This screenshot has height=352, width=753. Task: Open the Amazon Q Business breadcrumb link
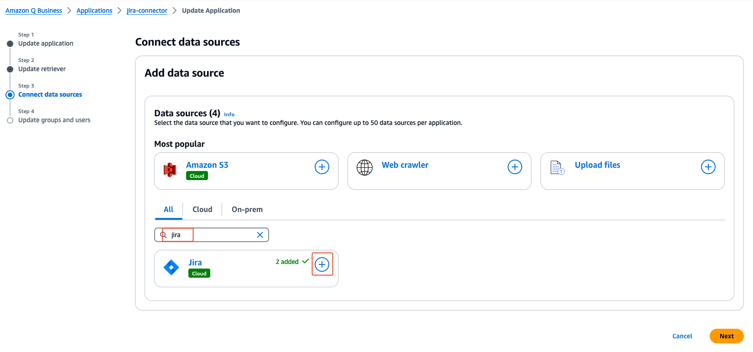click(x=34, y=10)
